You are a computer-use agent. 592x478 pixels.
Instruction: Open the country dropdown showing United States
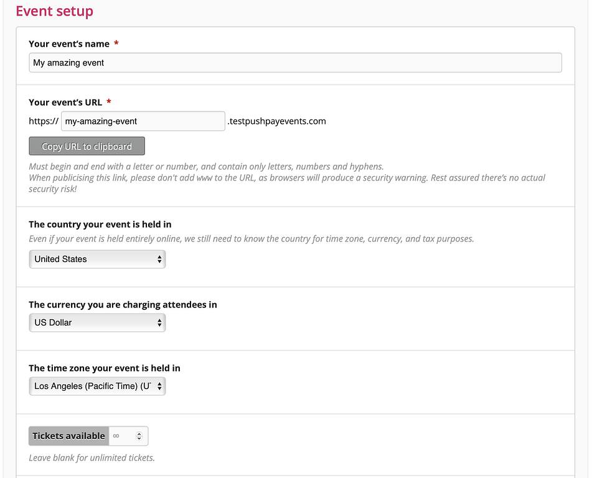[97, 259]
